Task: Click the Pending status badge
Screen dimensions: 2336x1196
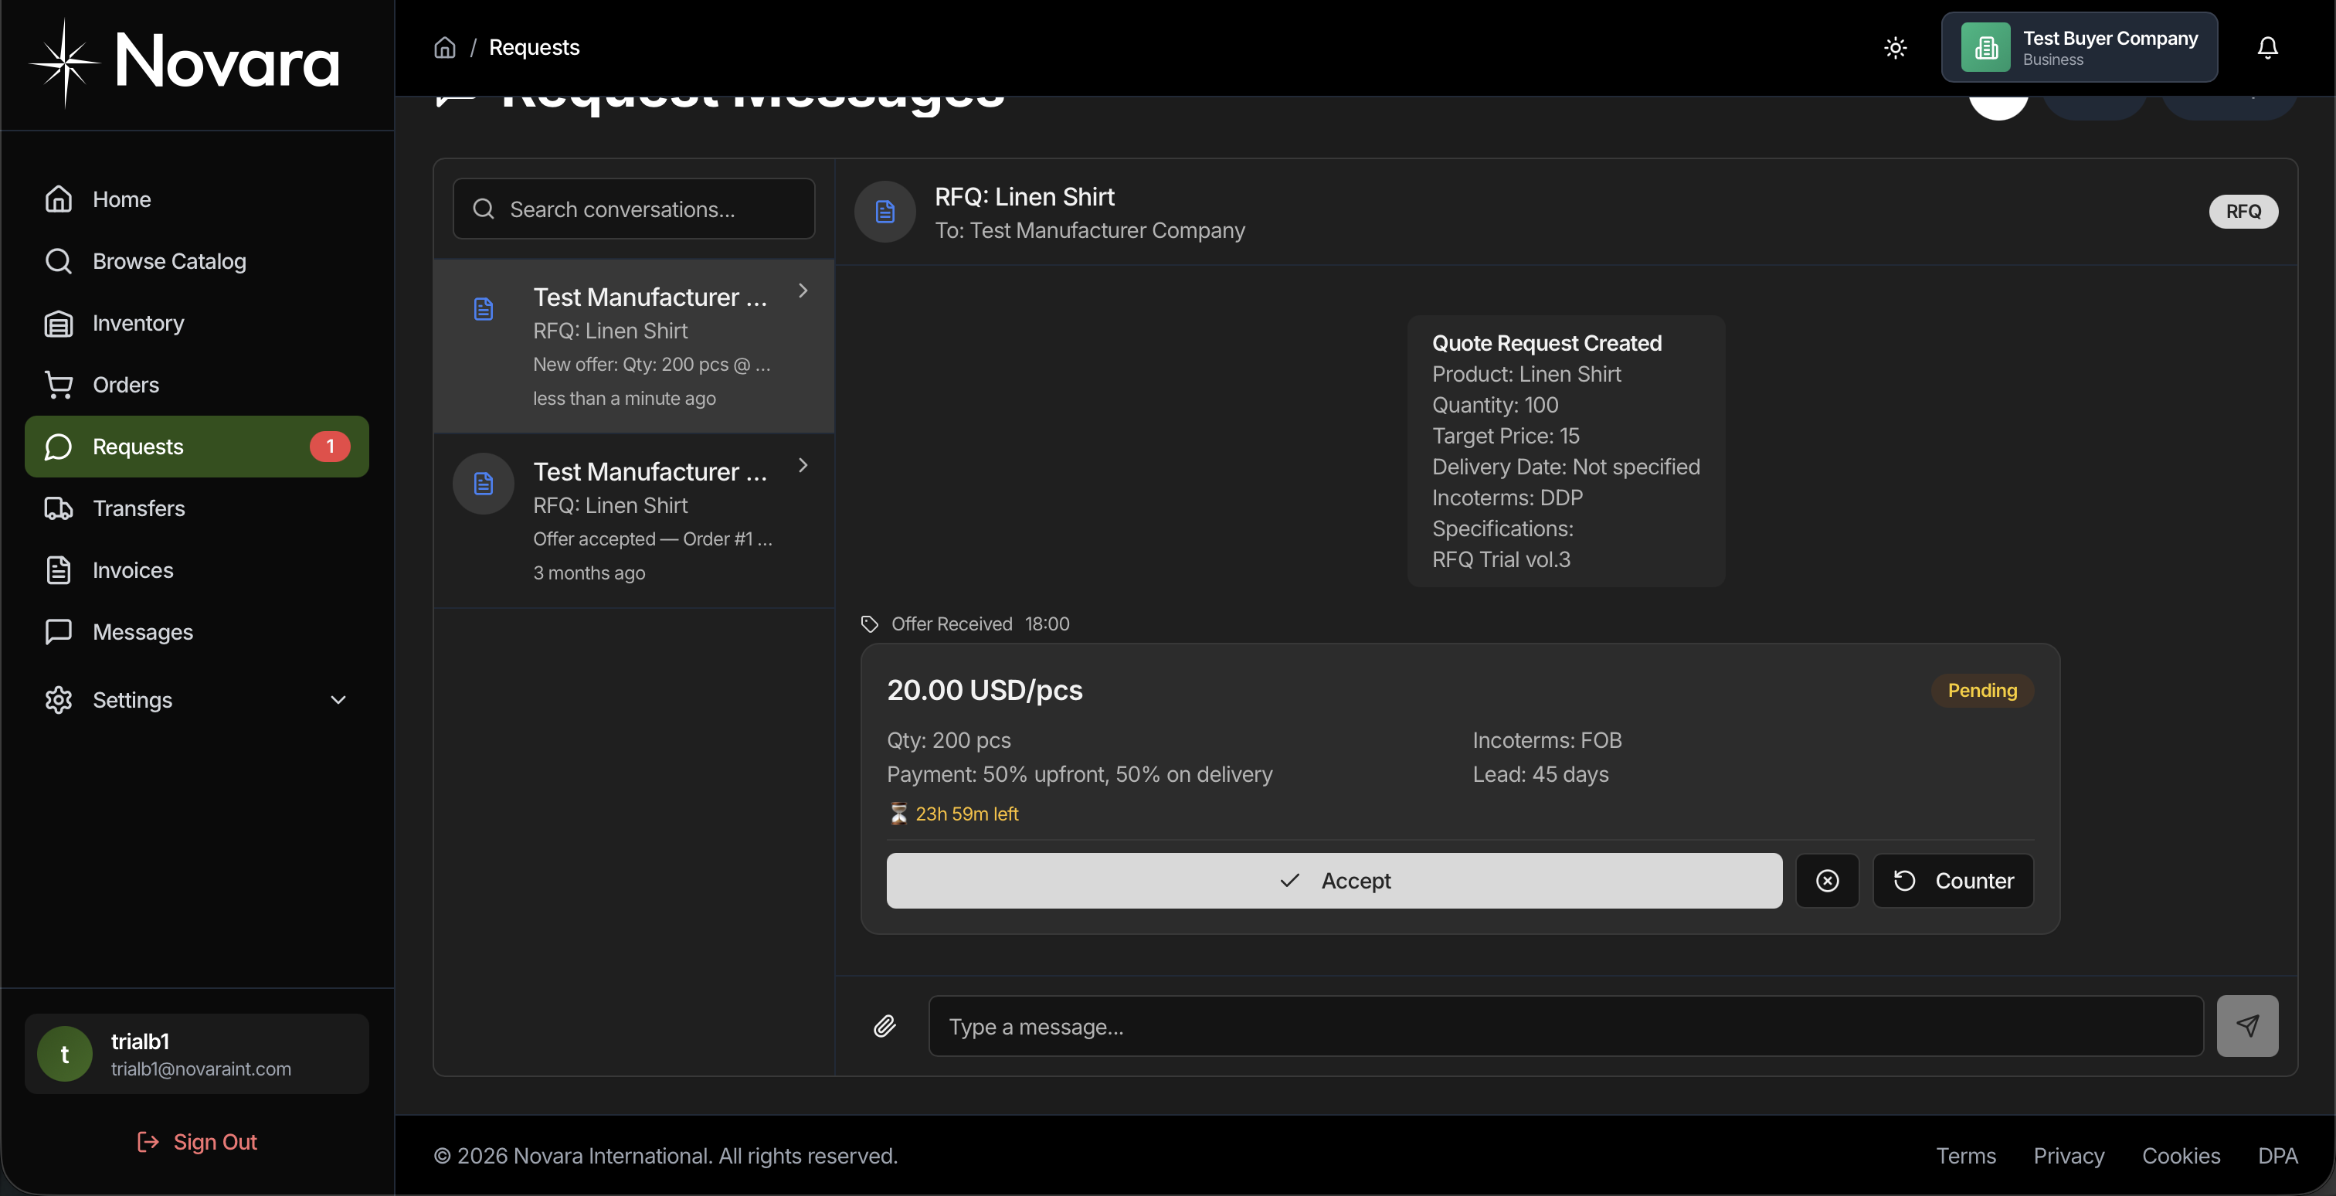Action: (1982, 690)
